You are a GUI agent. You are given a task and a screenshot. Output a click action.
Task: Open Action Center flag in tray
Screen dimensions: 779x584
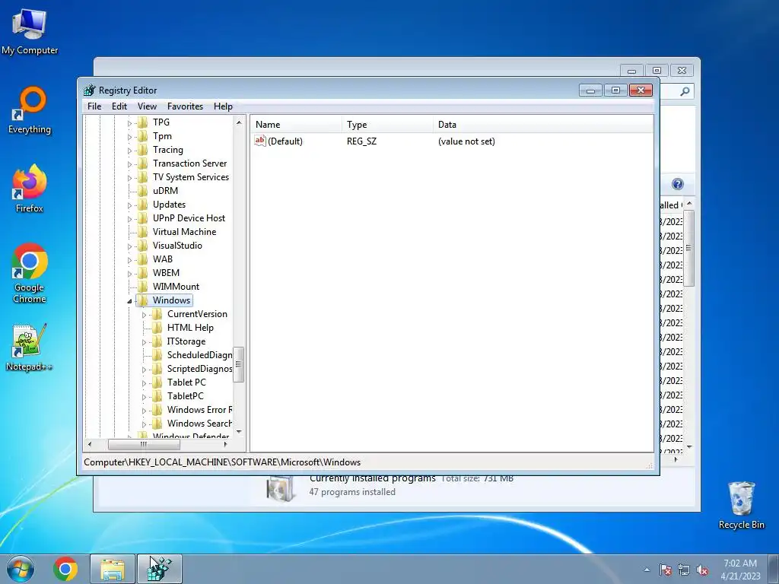(666, 570)
